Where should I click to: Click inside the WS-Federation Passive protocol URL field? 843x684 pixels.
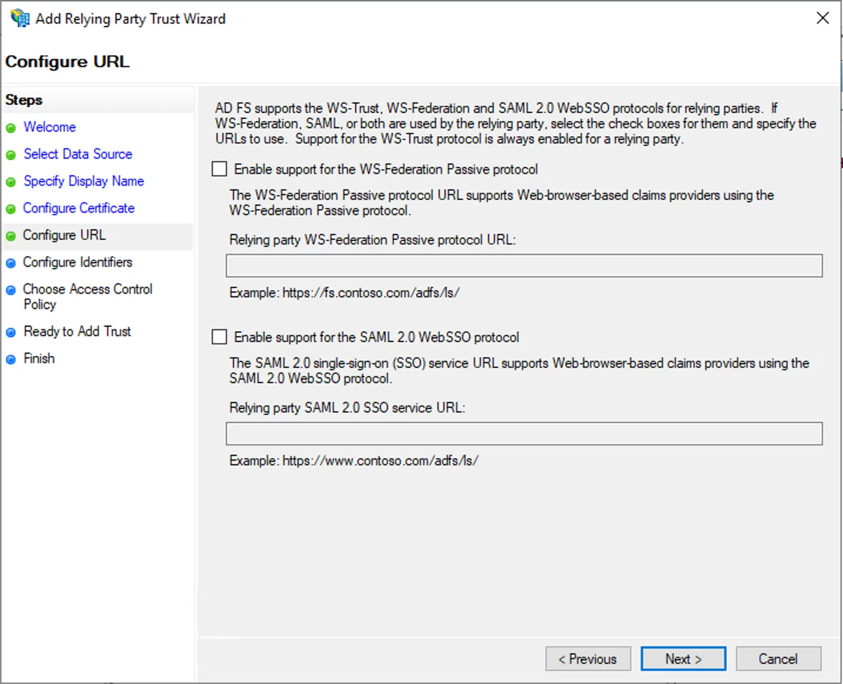click(524, 266)
